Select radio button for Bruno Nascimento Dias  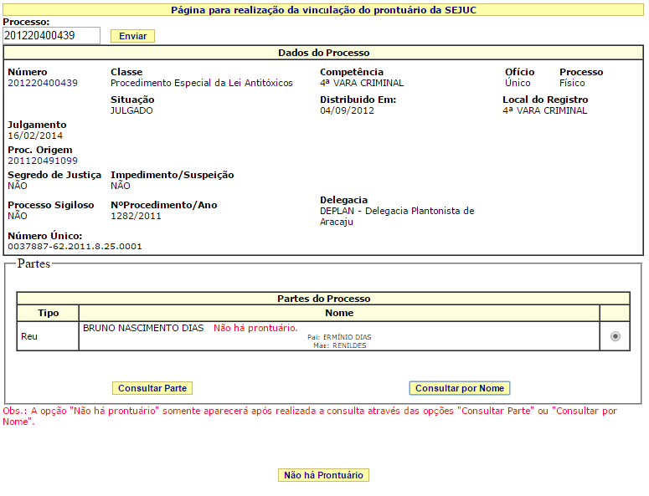tap(616, 336)
